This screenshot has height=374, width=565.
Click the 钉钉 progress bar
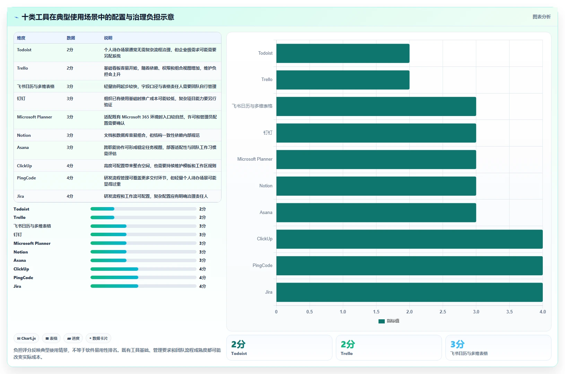pos(143,234)
